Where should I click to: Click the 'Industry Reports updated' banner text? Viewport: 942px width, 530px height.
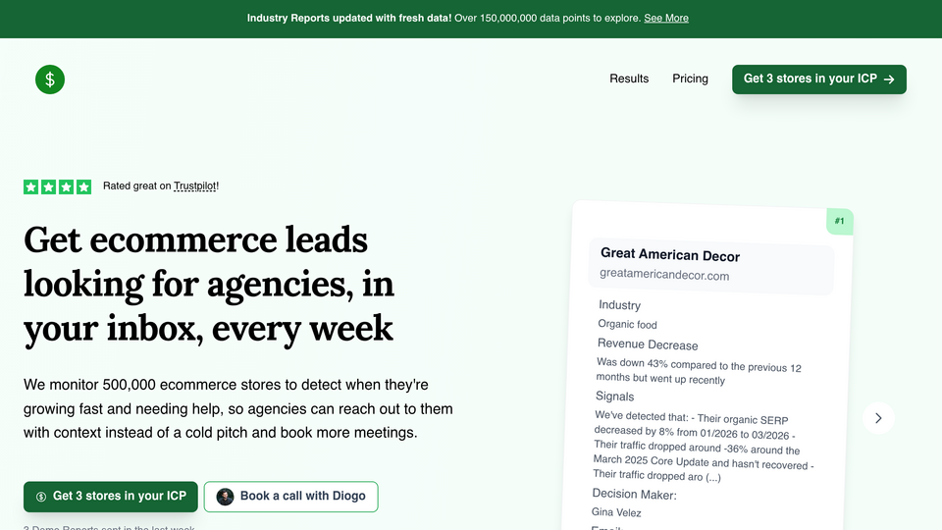349,18
